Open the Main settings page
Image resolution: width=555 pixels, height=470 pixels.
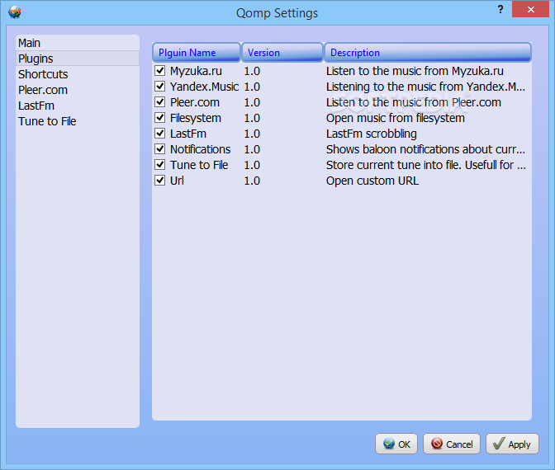coord(78,43)
